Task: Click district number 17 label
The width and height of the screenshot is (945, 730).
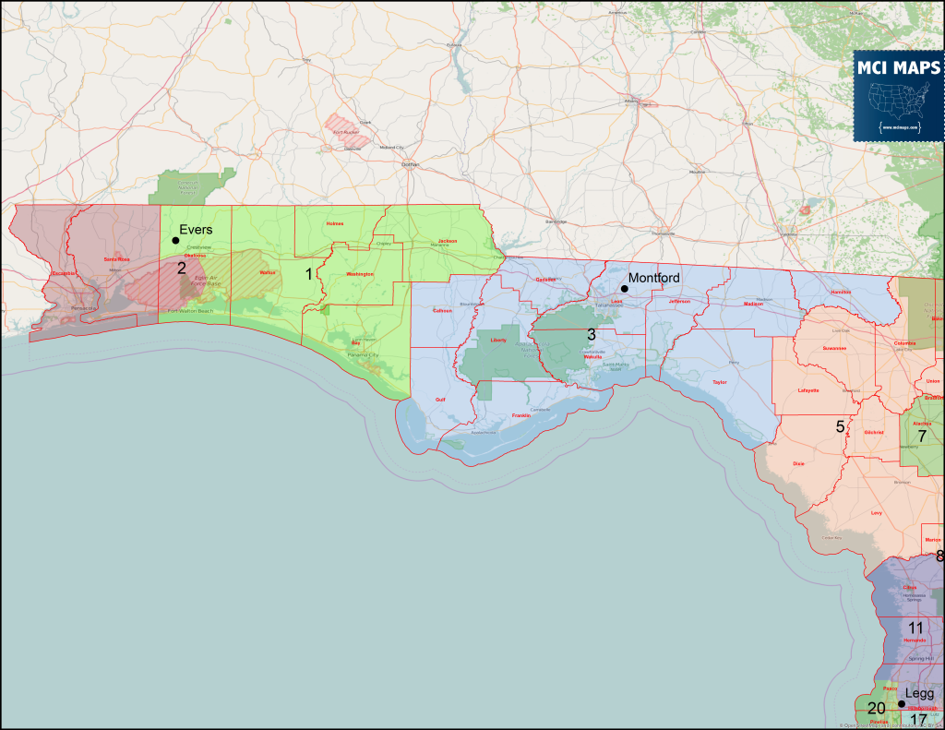Action: pos(918,719)
